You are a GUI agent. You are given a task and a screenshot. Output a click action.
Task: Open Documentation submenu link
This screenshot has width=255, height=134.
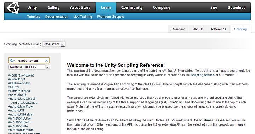(x=57, y=17)
